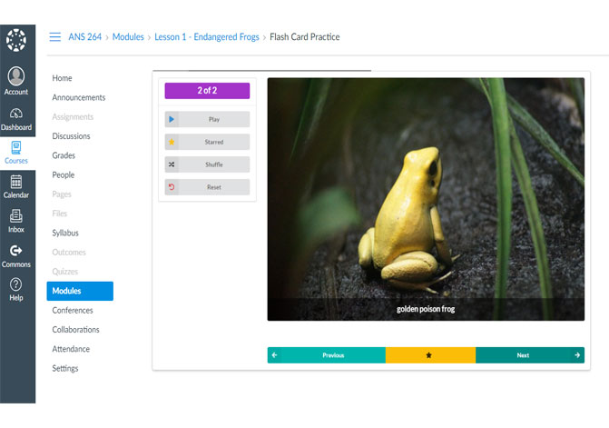Viewport: 609px width, 428px height.
Task: Click Flash Card Practice breadcrumb text
Action: [x=305, y=37]
